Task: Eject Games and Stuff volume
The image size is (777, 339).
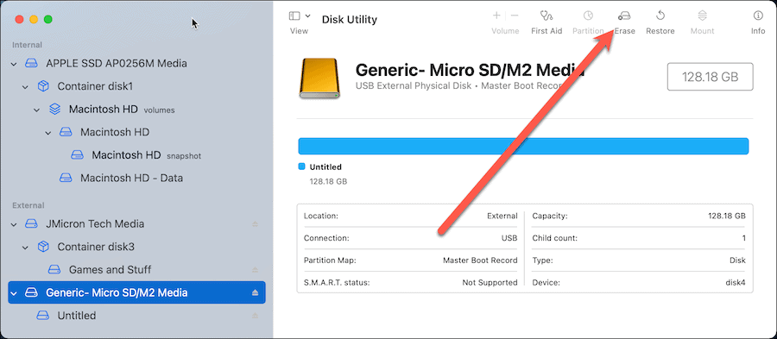Action: (256, 270)
